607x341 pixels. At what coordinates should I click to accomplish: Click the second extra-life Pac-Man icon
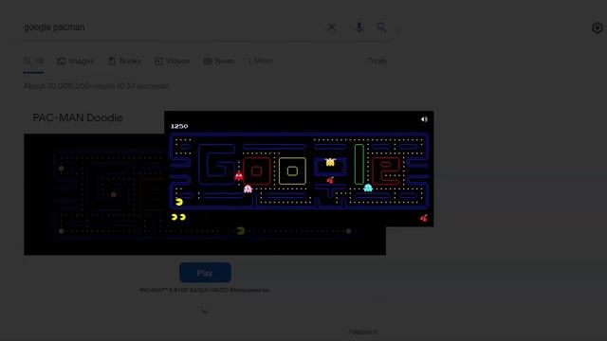tap(183, 217)
